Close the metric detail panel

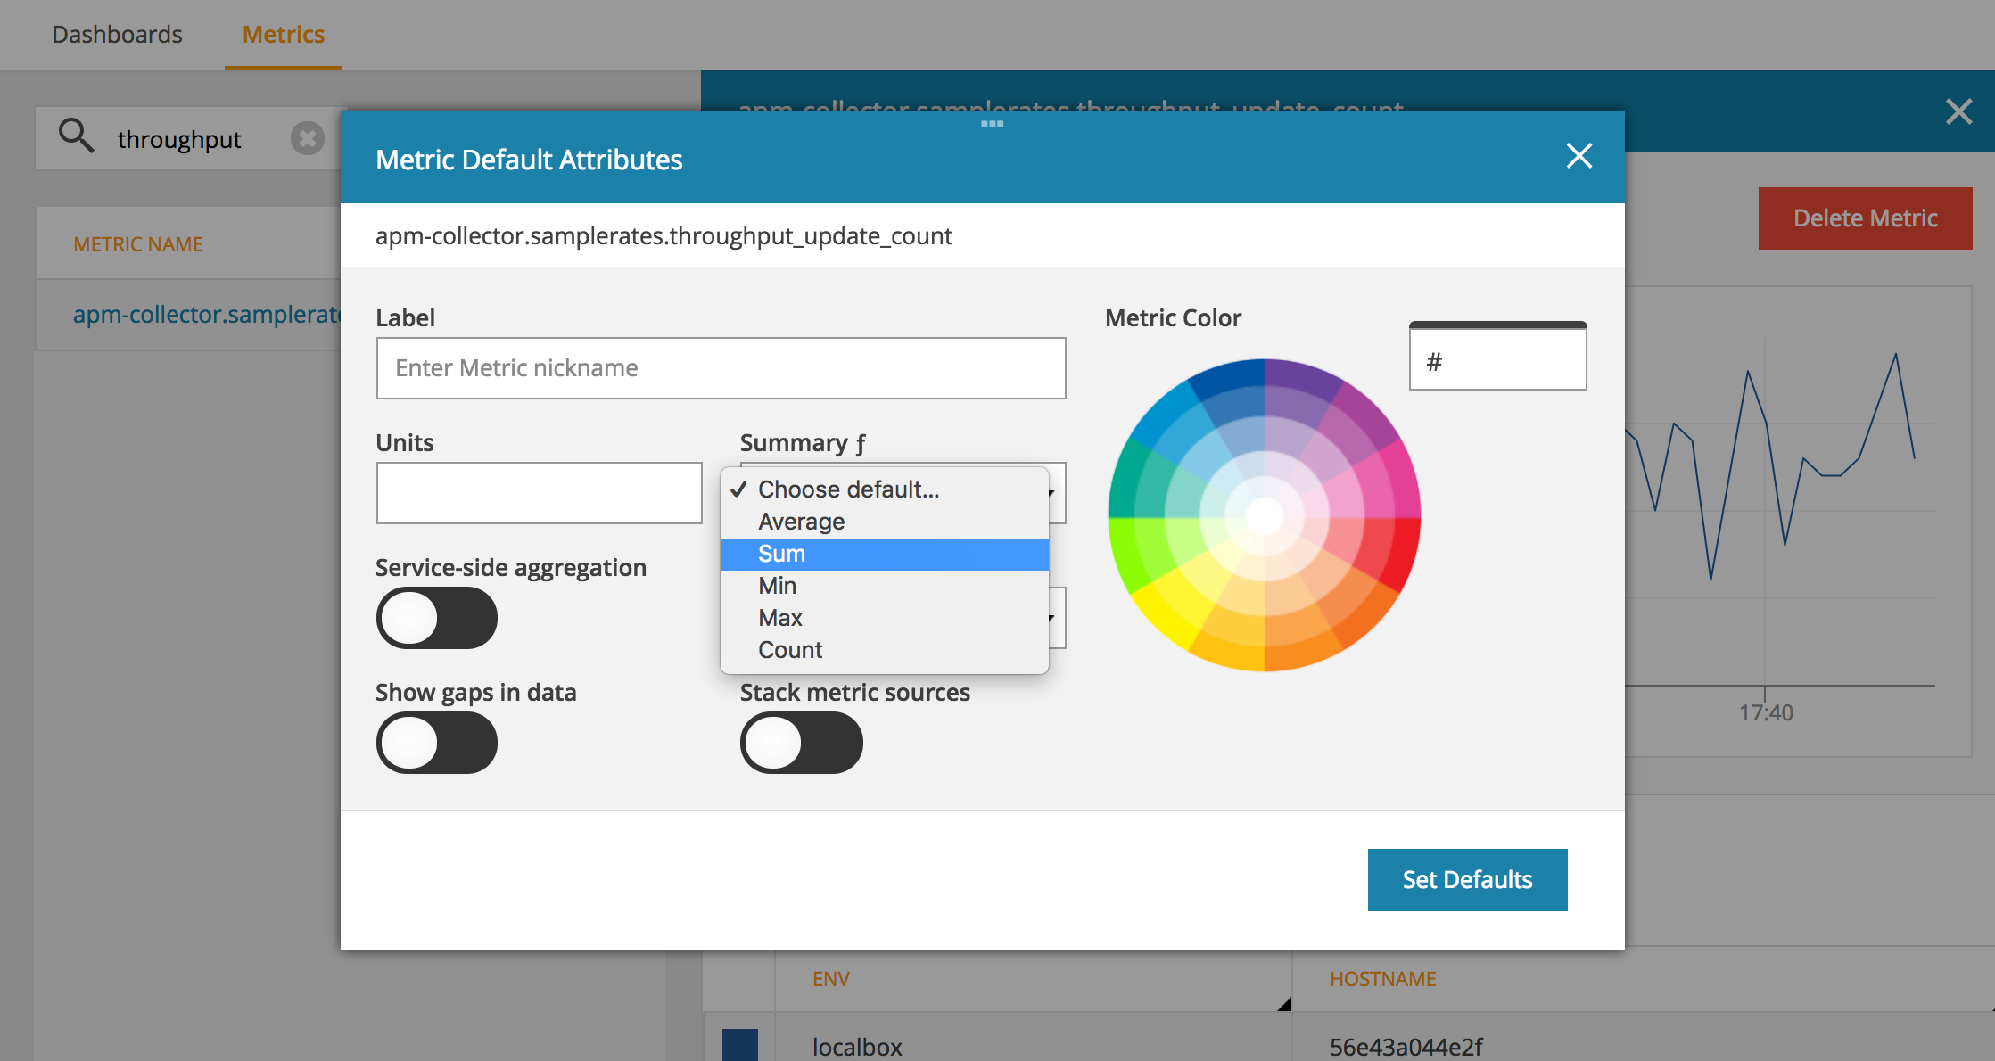1958,111
